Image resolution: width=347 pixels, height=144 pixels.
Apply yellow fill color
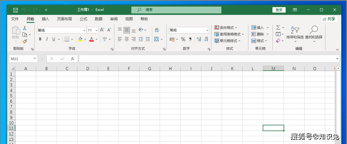click(x=80, y=39)
